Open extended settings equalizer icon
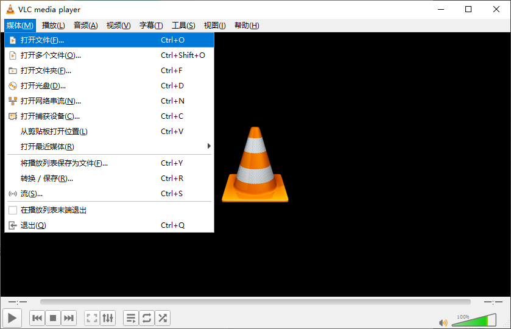511x329 pixels. click(108, 318)
